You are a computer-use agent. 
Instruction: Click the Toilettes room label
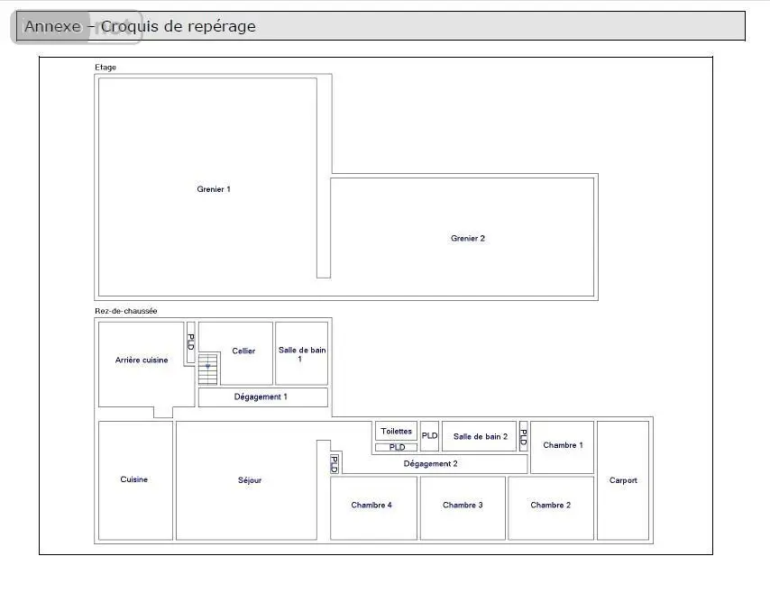coord(397,432)
